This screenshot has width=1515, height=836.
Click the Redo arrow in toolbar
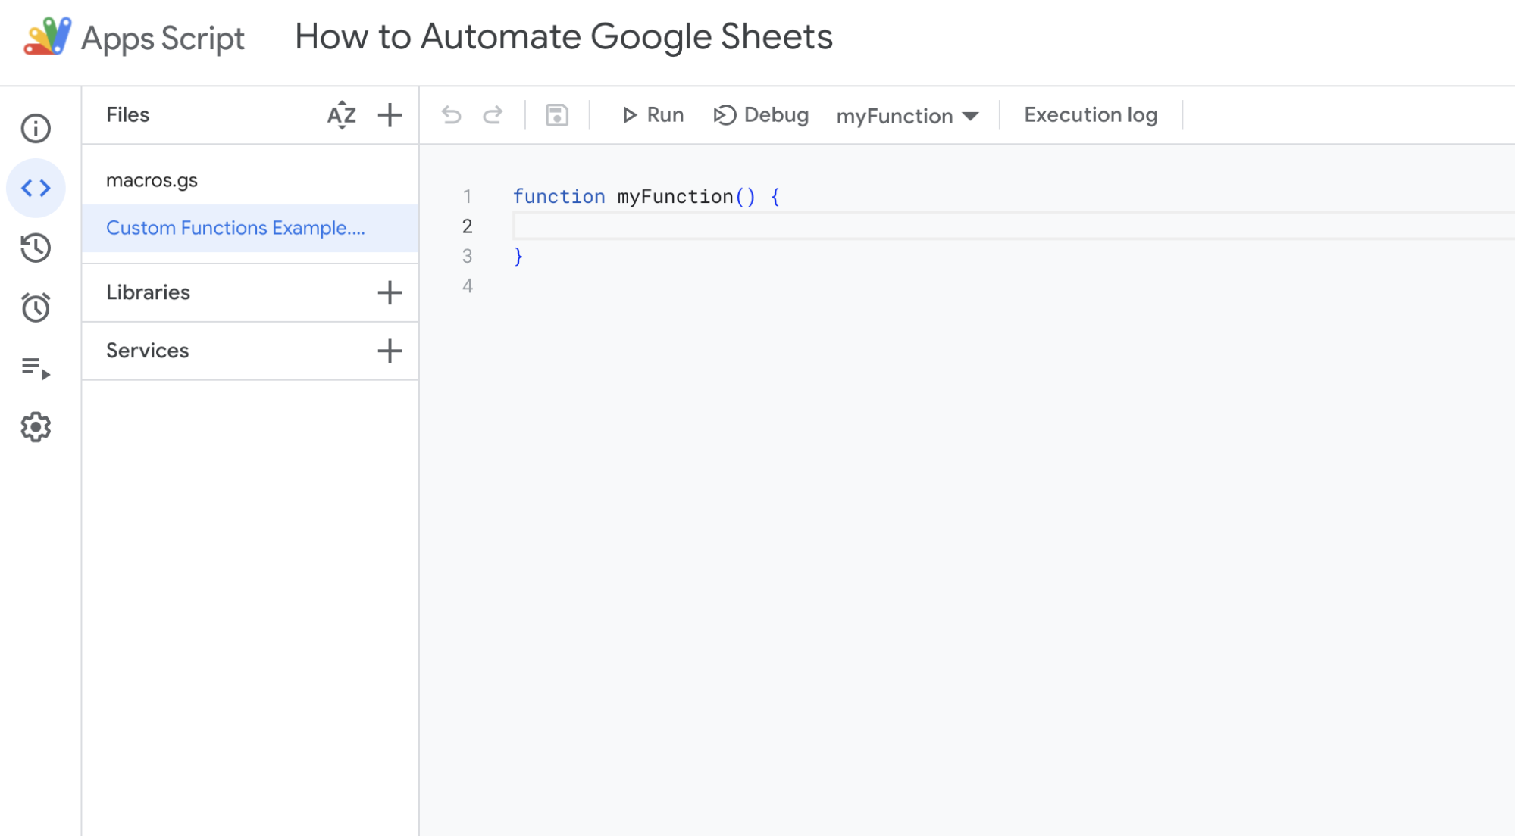click(x=493, y=115)
